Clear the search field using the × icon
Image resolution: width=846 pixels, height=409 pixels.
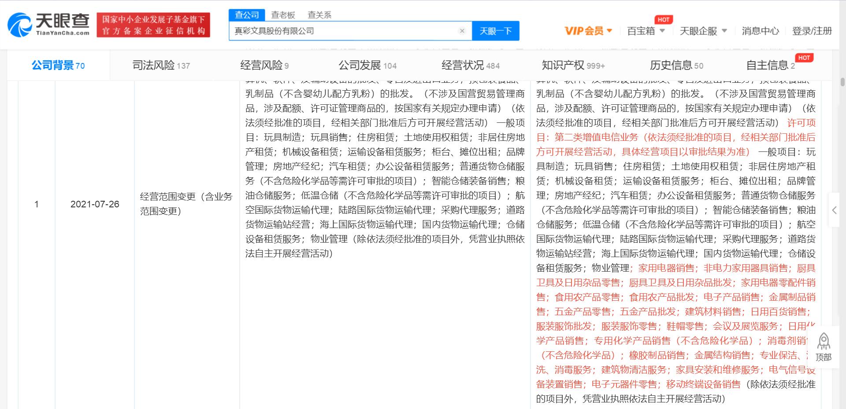(x=462, y=31)
